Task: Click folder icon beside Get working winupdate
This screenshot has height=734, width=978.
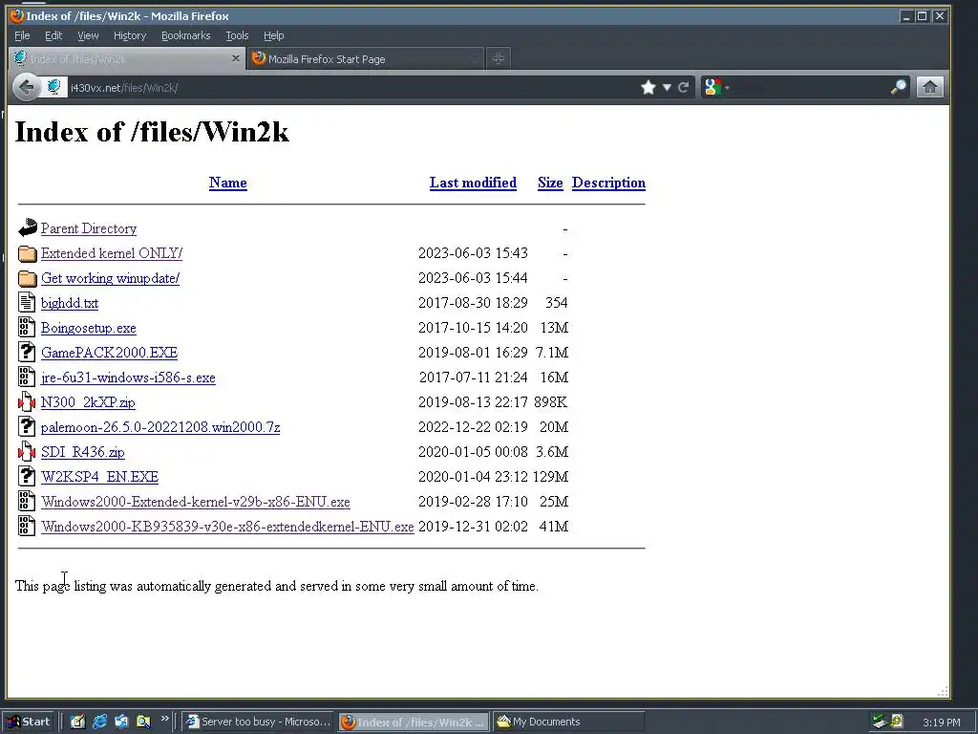Action: [x=28, y=278]
